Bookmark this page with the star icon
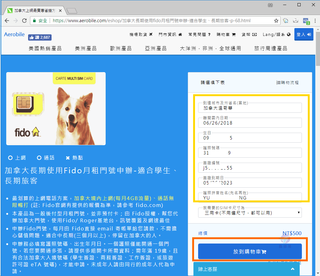320x276 pixels. 276,21
